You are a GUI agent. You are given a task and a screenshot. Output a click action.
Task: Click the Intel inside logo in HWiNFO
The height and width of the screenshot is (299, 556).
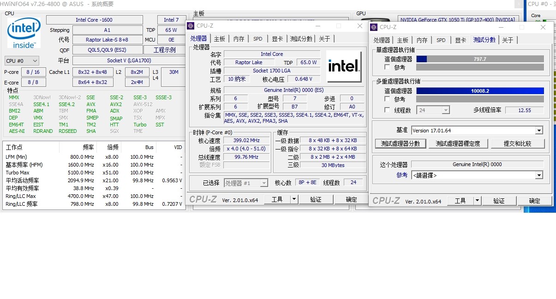click(24, 33)
